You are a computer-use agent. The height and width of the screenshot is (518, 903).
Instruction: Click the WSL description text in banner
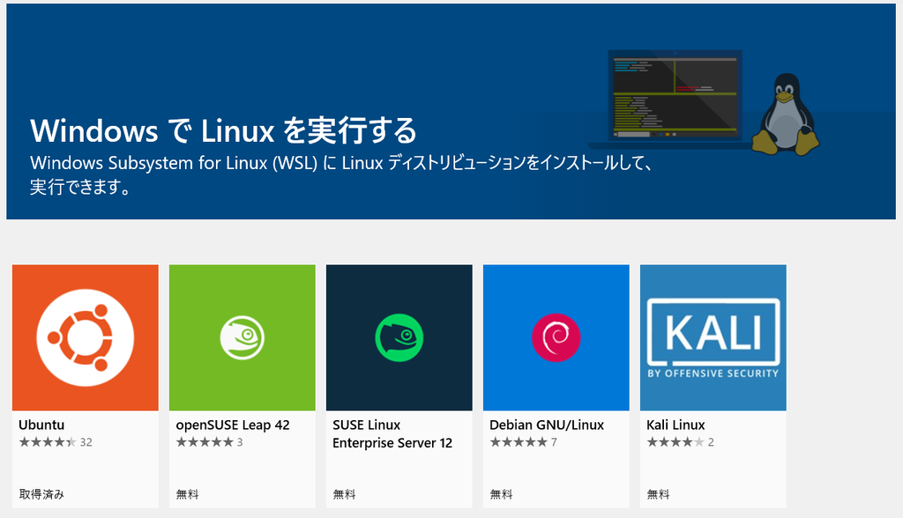pos(341,175)
